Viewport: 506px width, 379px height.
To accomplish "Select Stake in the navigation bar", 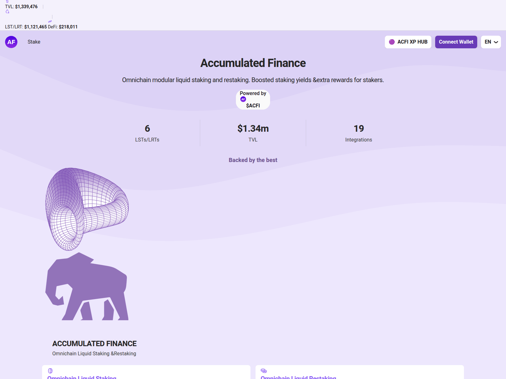I will tap(34, 42).
